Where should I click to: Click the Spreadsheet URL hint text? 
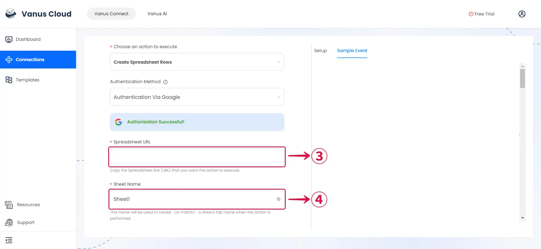pyautogui.click(x=175, y=170)
